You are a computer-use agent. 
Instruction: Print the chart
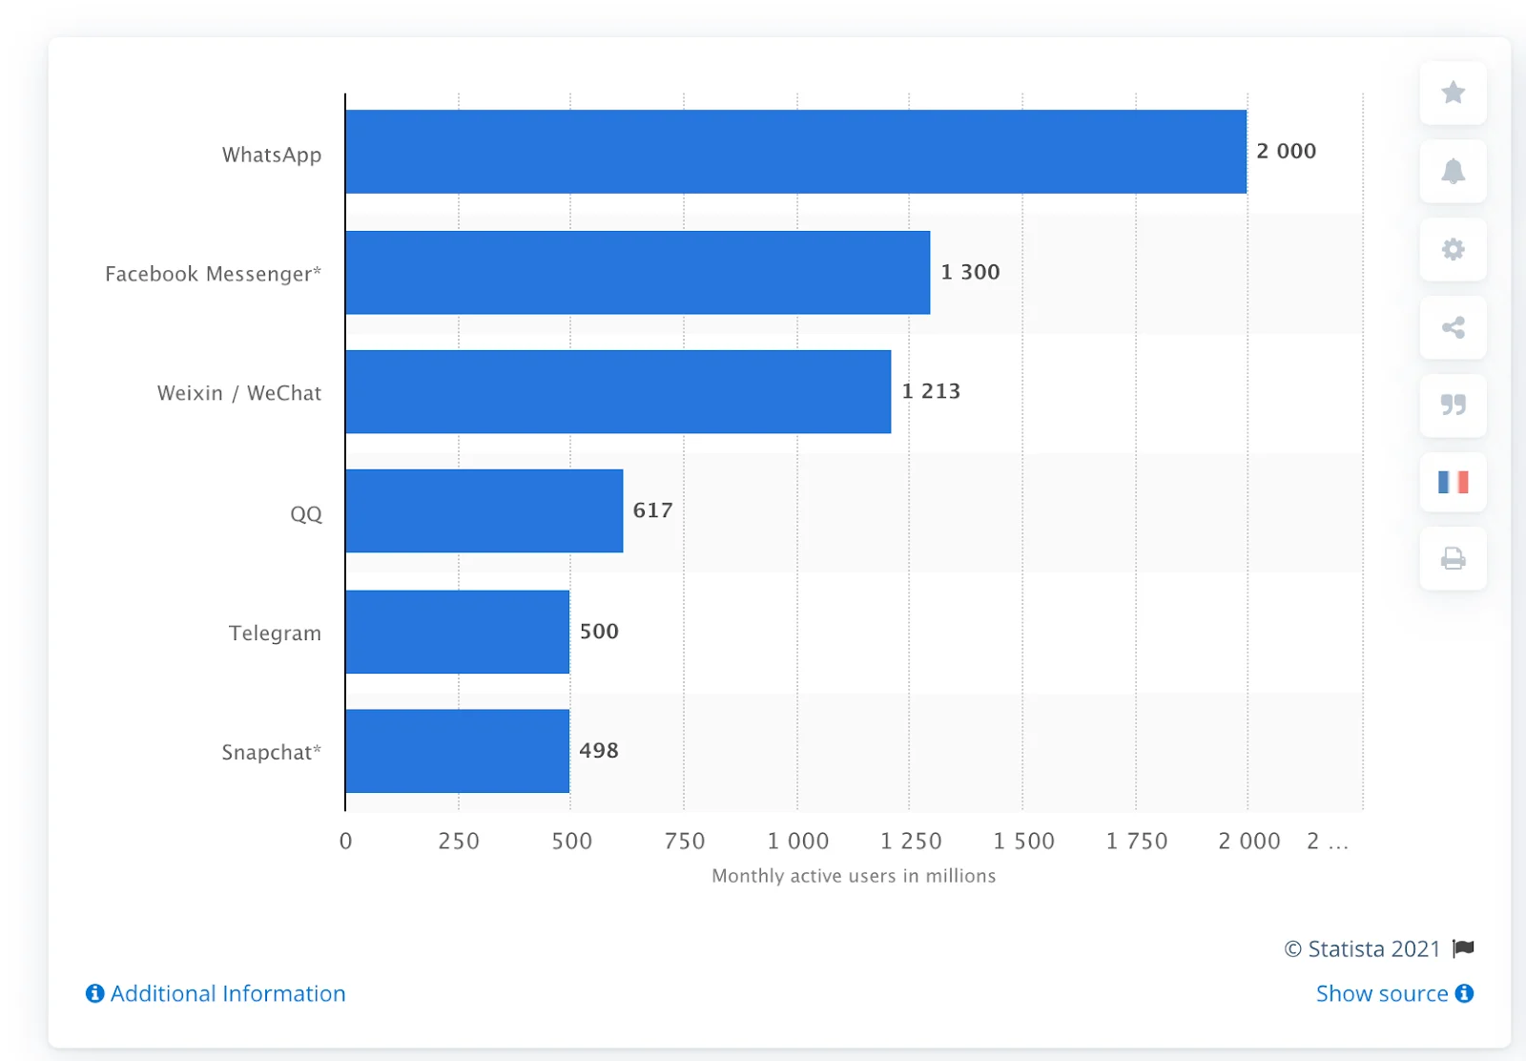tap(1453, 558)
